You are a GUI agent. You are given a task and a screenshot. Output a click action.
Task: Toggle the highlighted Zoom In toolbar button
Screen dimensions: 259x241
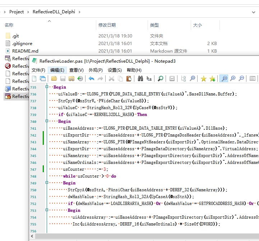click(224, 79)
